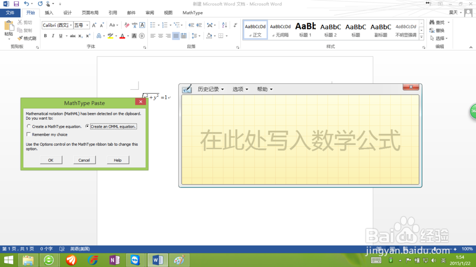Click the handwriting area of math panel

tap(300, 140)
